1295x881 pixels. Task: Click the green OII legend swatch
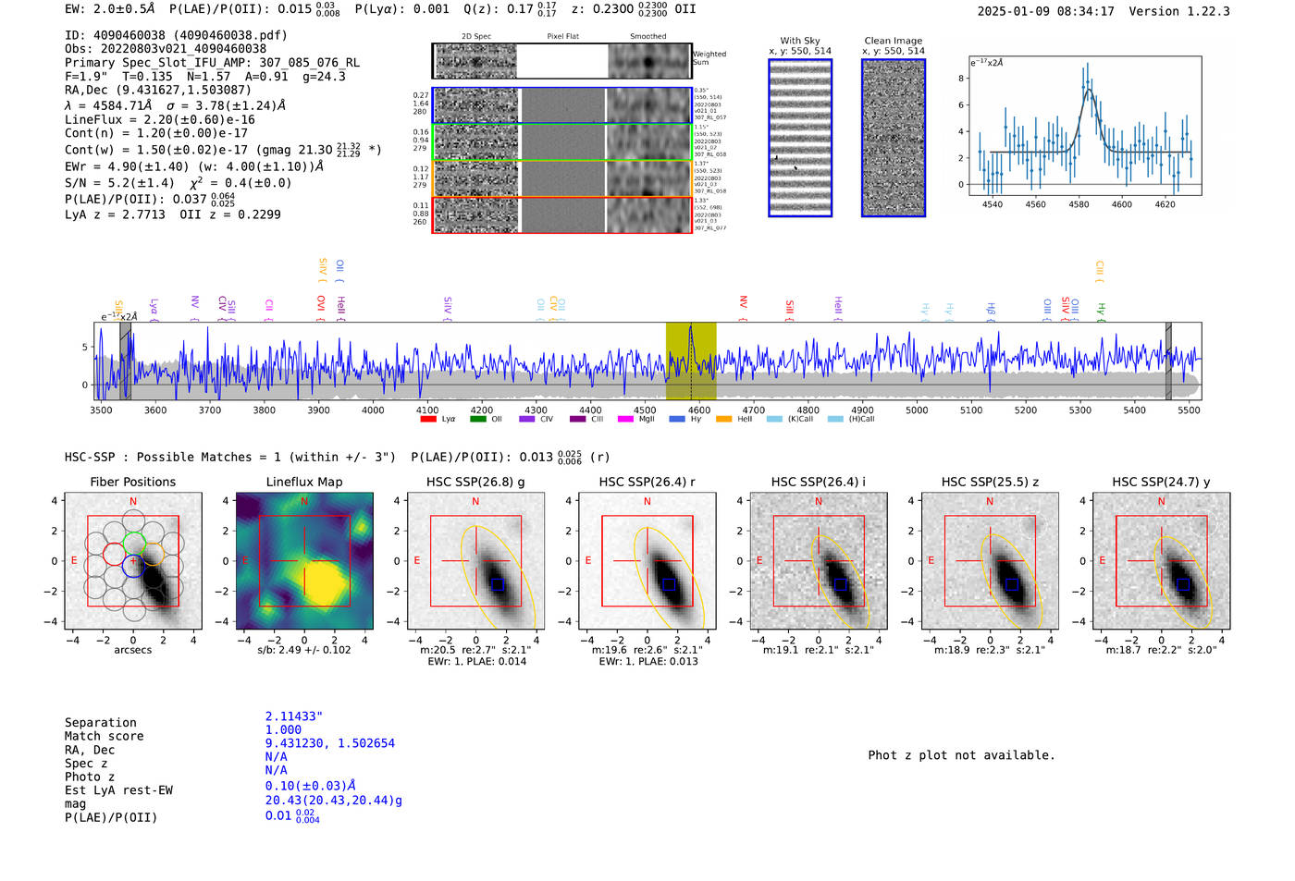point(477,420)
